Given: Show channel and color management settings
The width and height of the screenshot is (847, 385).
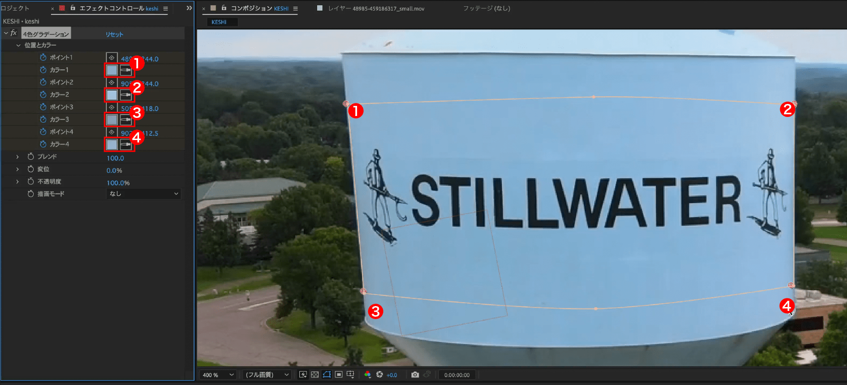Looking at the screenshot, I should pos(368,375).
